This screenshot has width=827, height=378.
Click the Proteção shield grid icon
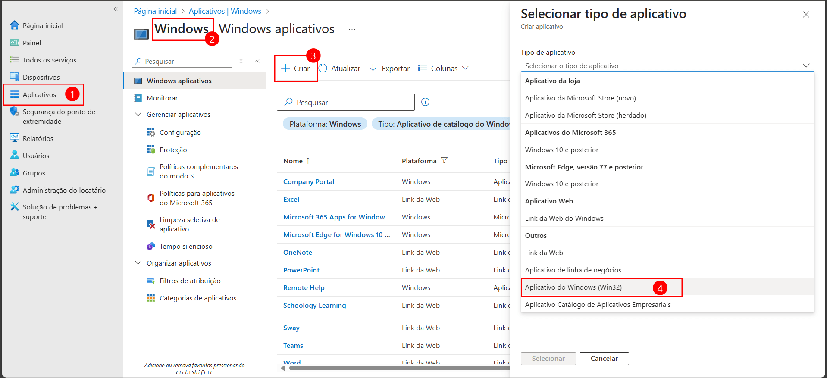(x=150, y=150)
